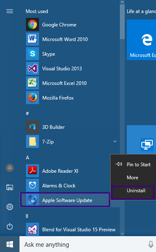Screen dimensions: 156x252
Task: Click the 'Mozilla Firefox' label
Action: (x=58, y=98)
